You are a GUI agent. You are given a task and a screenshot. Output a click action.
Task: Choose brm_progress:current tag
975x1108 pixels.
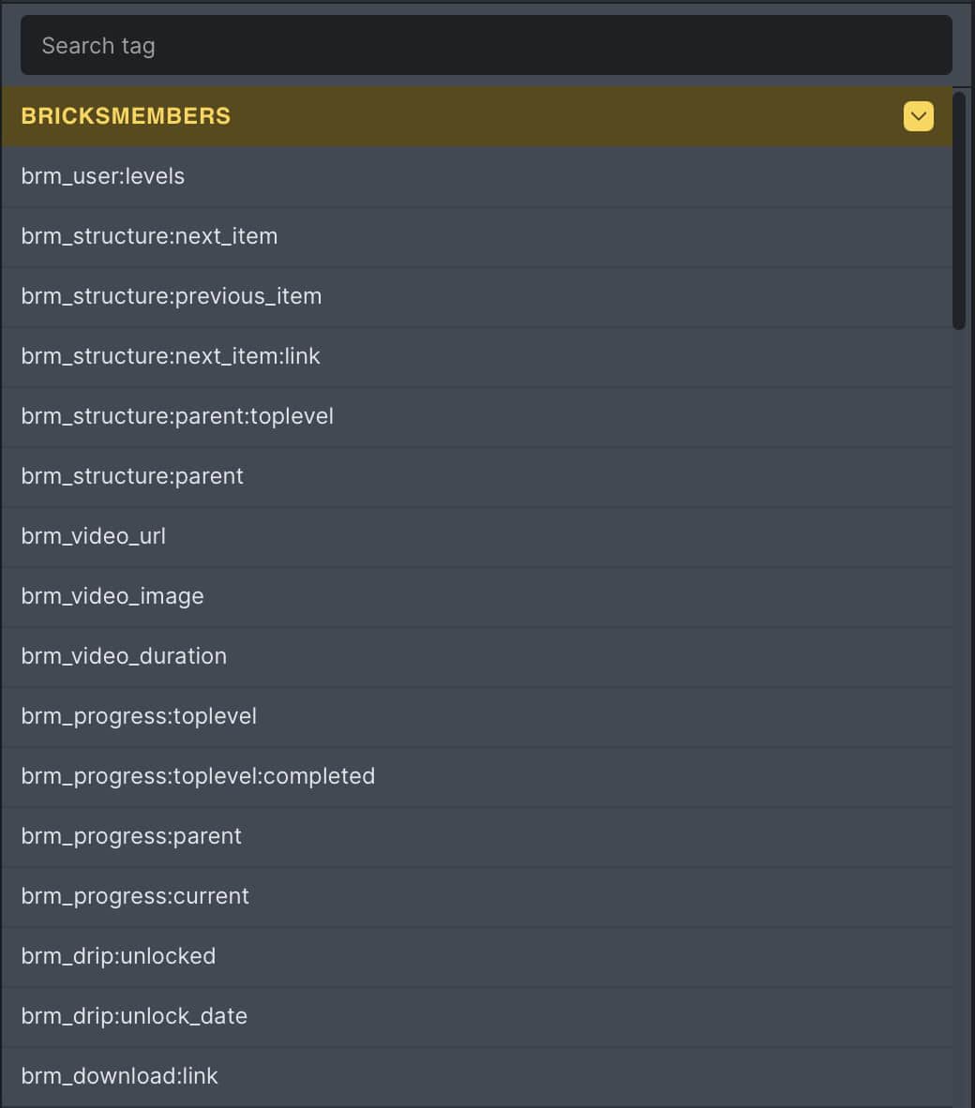tap(135, 896)
